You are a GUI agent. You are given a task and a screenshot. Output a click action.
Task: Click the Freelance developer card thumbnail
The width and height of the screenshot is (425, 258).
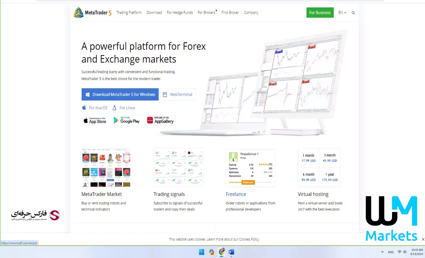click(251, 168)
